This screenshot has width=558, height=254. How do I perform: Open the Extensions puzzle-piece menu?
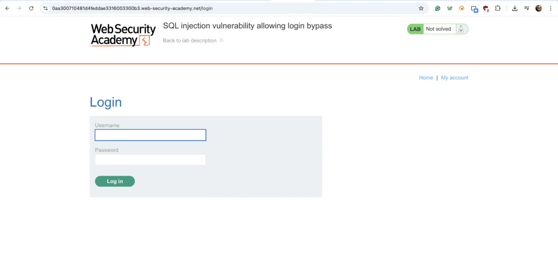pos(498,8)
